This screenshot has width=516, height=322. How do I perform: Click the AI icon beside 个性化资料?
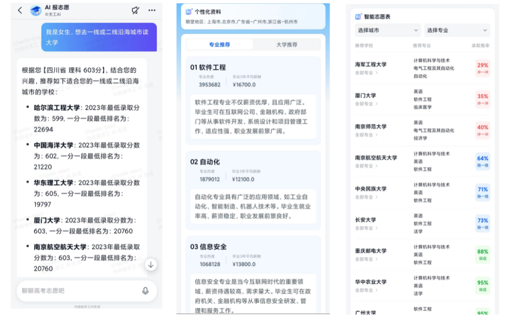tap(189, 12)
